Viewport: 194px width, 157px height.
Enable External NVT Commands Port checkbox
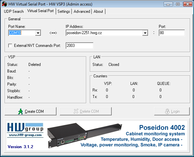10,46
